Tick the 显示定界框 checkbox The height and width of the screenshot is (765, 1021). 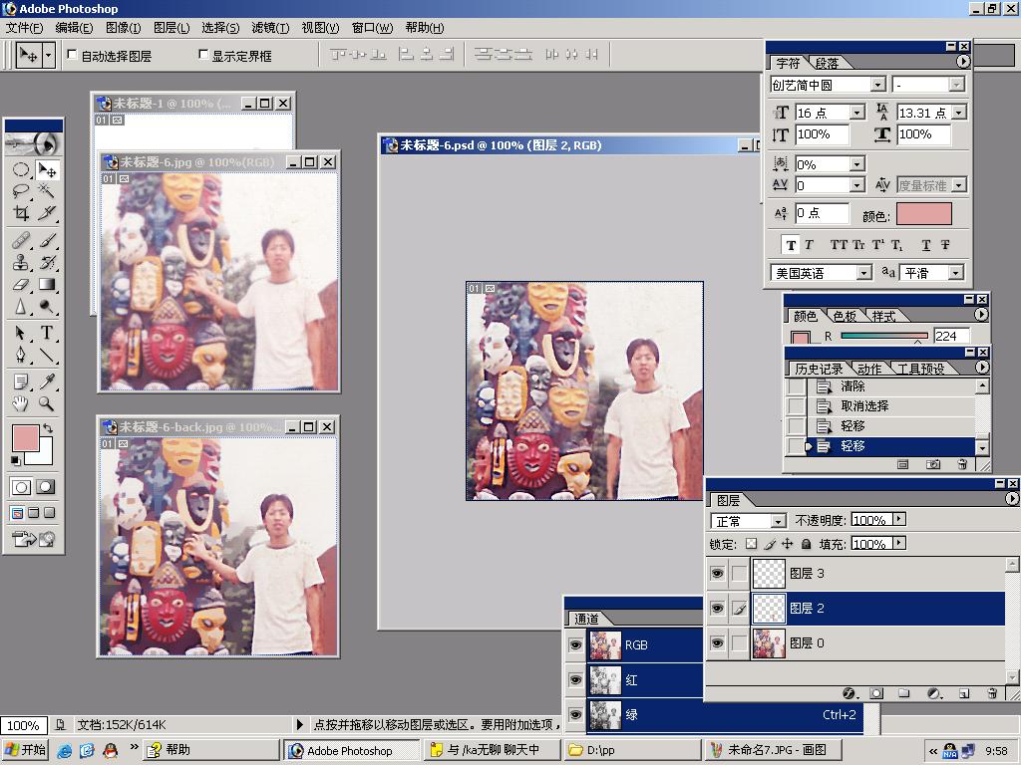(204, 56)
